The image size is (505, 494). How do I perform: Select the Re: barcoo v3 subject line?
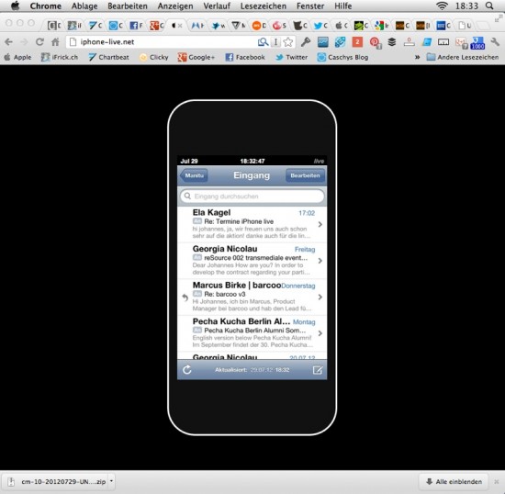(225, 294)
